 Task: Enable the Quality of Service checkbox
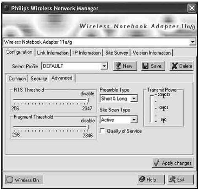click(102, 131)
